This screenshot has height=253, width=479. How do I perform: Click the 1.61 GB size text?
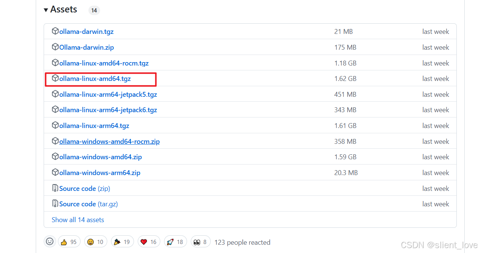click(x=345, y=126)
